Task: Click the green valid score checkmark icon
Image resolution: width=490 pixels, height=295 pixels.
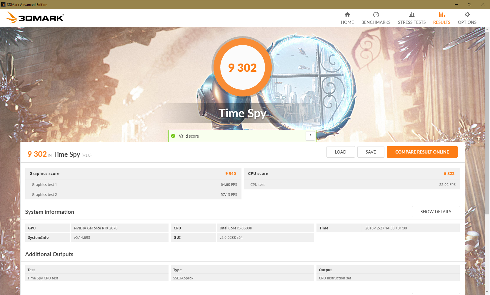Action: point(173,136)
